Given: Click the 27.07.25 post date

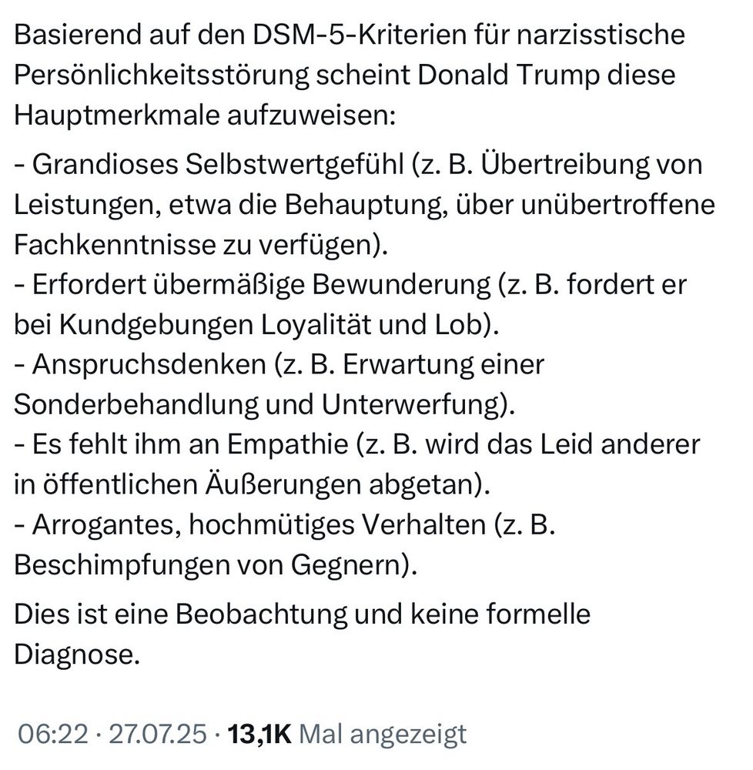Looking at the screenshot, I should coord(157,734).
